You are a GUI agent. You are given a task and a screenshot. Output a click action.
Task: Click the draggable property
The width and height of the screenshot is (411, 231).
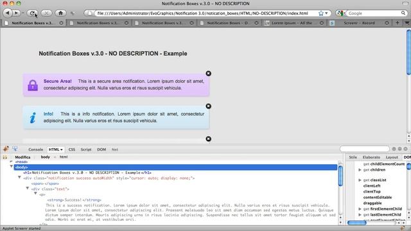pyautogui.click(x=372, y=203)
